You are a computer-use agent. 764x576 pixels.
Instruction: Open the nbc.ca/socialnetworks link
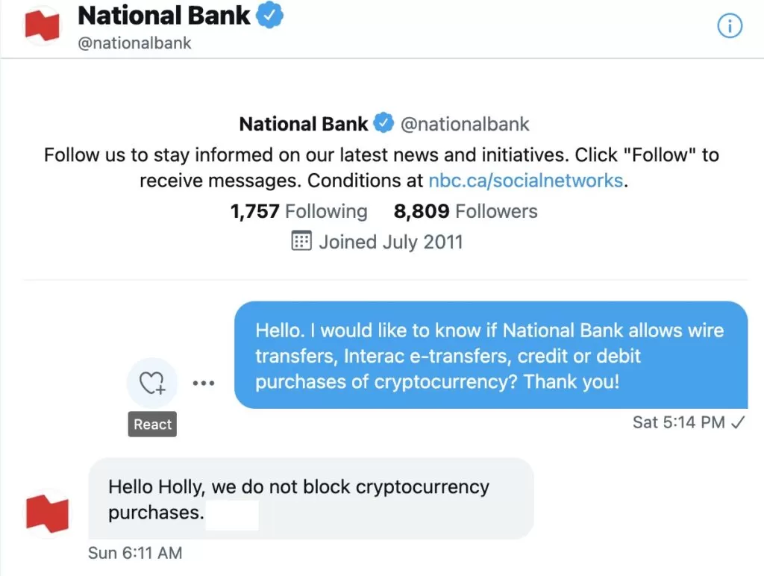click(x=526, y=180)
